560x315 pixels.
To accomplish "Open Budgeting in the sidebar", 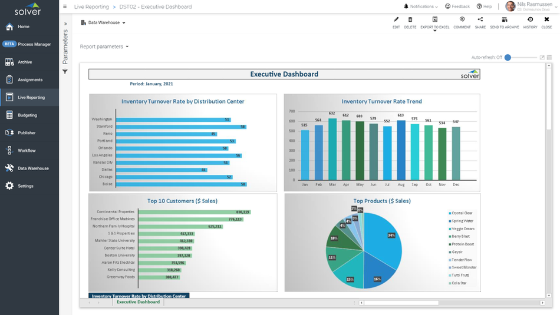I will coord(27,115).
